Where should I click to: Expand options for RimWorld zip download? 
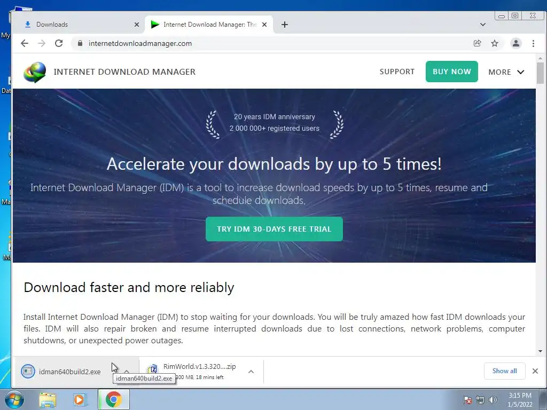251,372
